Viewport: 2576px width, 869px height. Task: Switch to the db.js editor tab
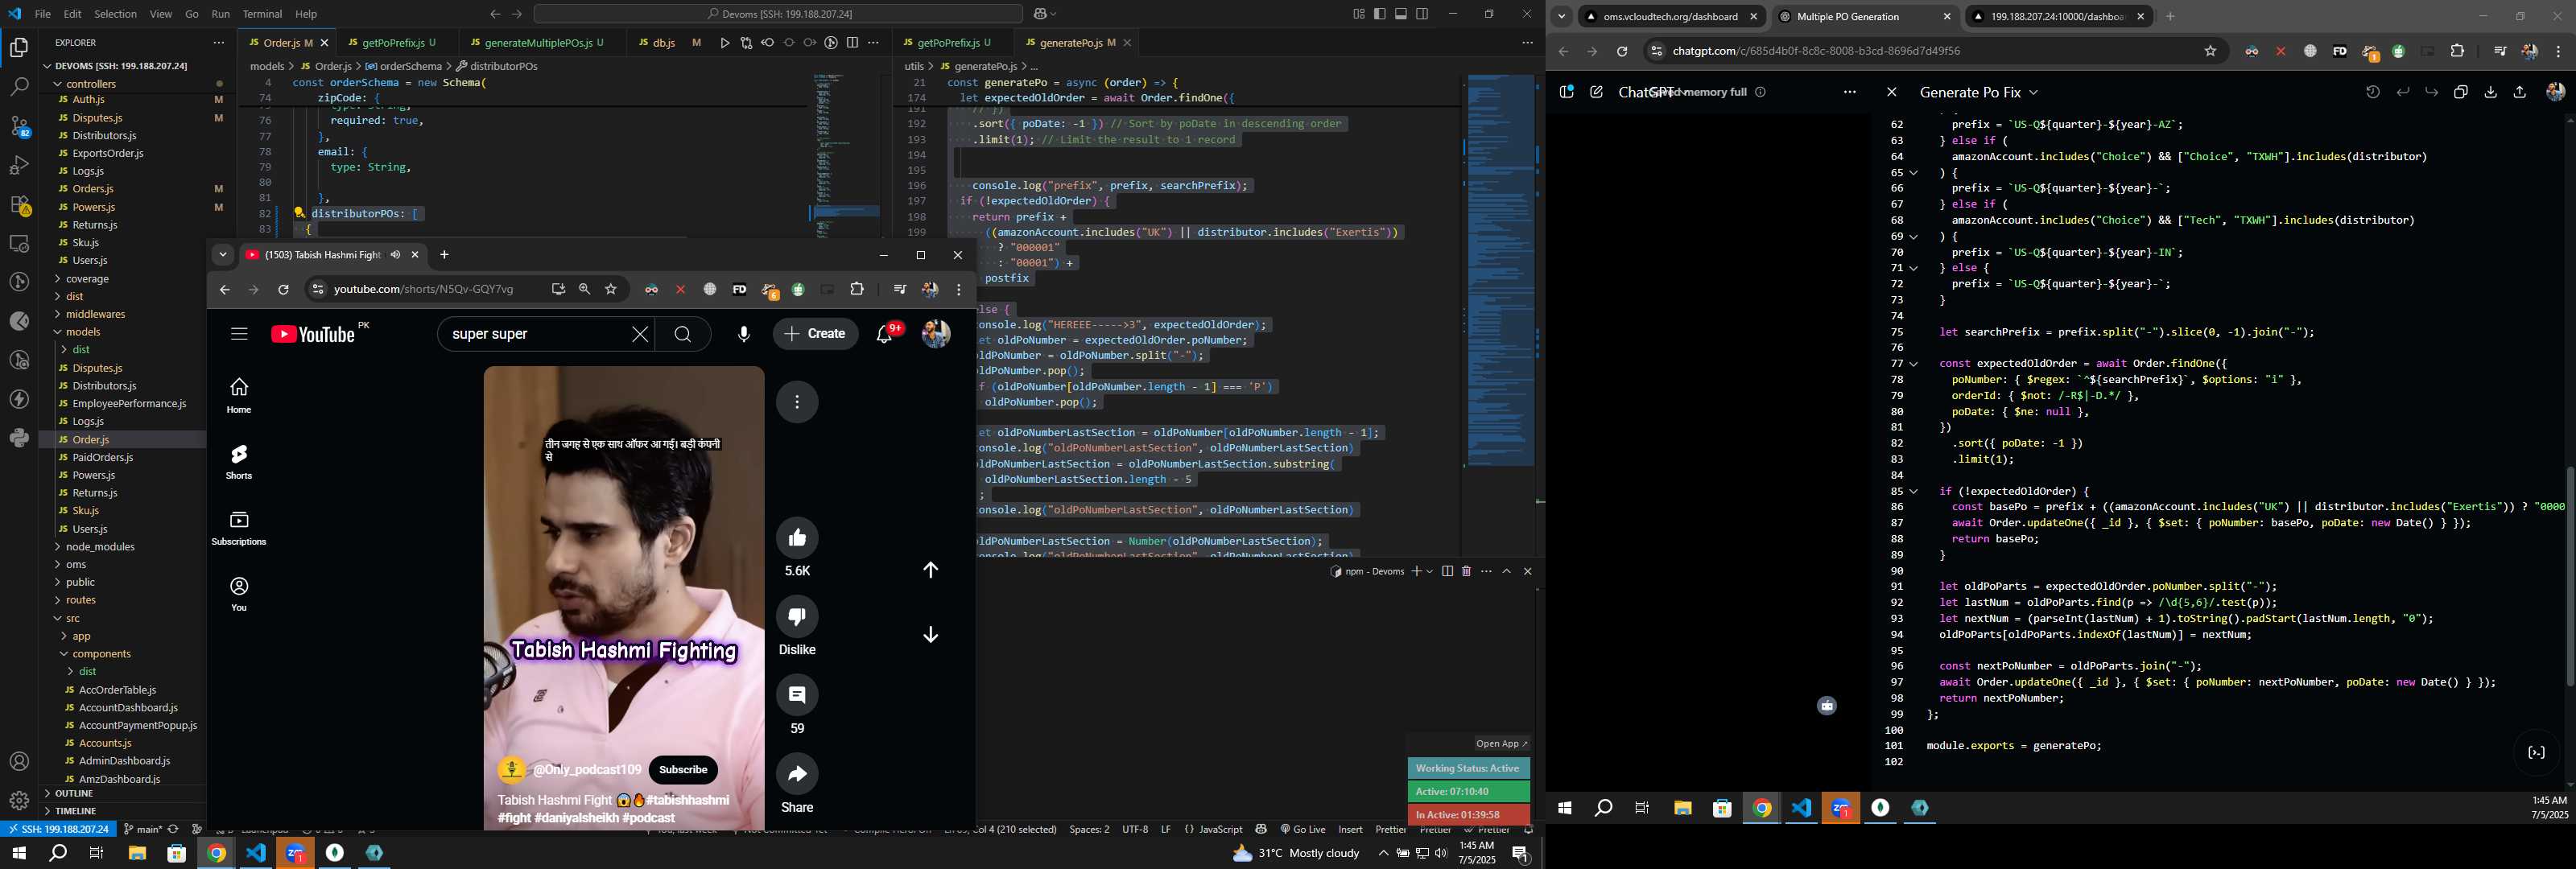pos(664,43)
